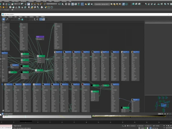Toggle Hide Unused Nodeslots in Slate toolbar
The height and width of the screenshot is (129, 172).
click(22, 19)
